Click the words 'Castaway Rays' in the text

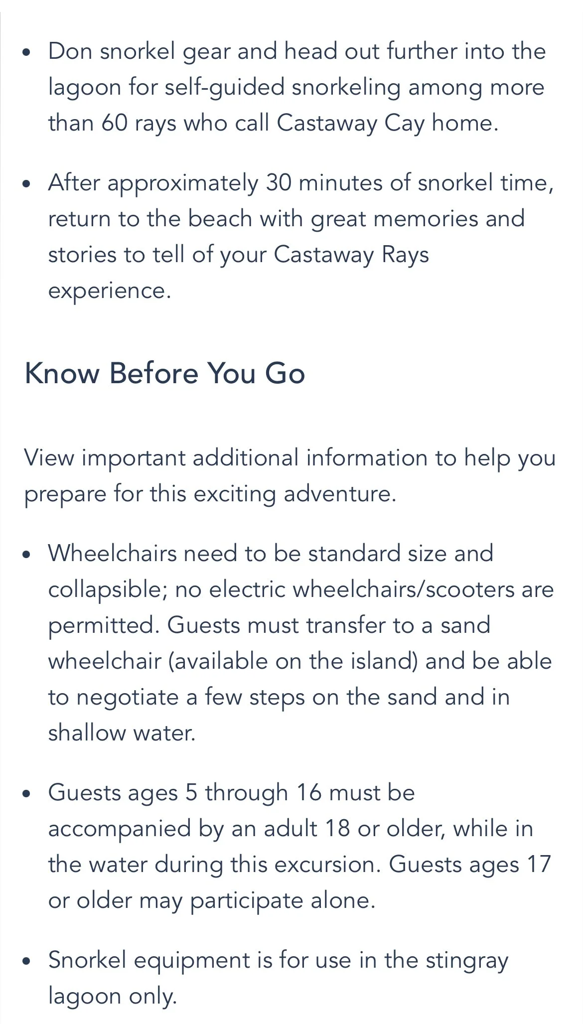(351, 255)
